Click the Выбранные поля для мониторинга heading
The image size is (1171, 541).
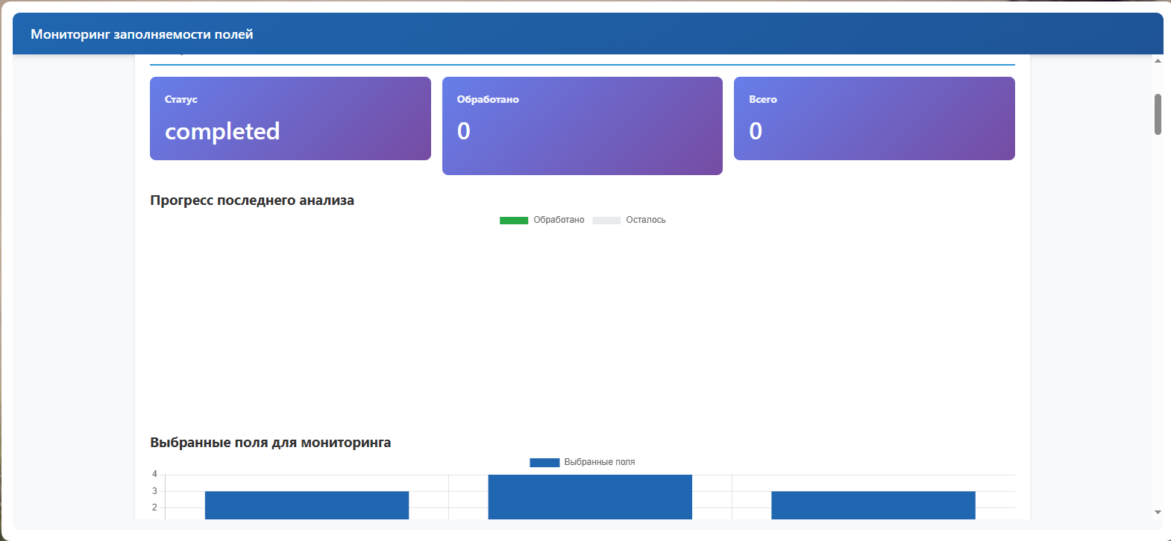[271, 443]
